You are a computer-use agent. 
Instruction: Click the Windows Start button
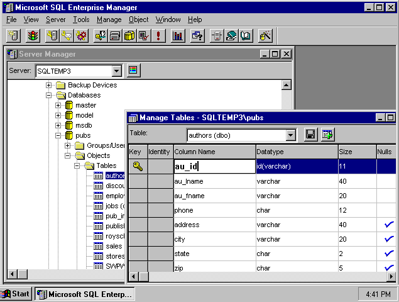pyautogui.click(x=16, y=294)
